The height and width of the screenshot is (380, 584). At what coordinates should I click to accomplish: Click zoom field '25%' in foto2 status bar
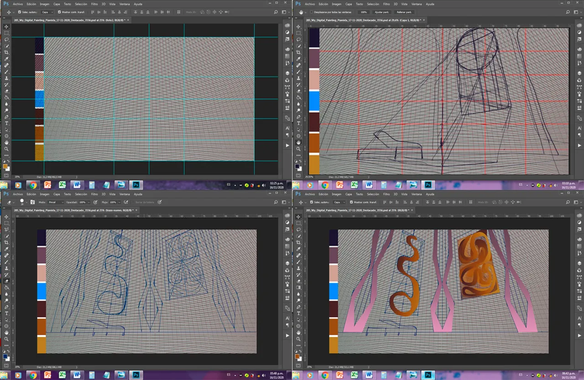click(x=17, y=176)
